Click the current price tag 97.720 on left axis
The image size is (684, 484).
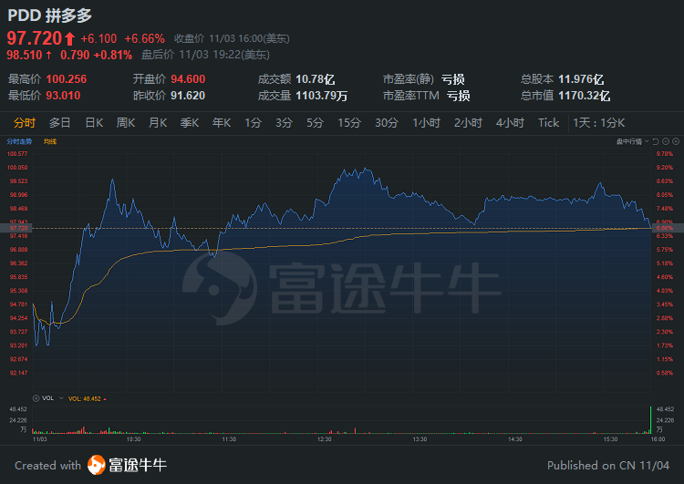point(16,228)
